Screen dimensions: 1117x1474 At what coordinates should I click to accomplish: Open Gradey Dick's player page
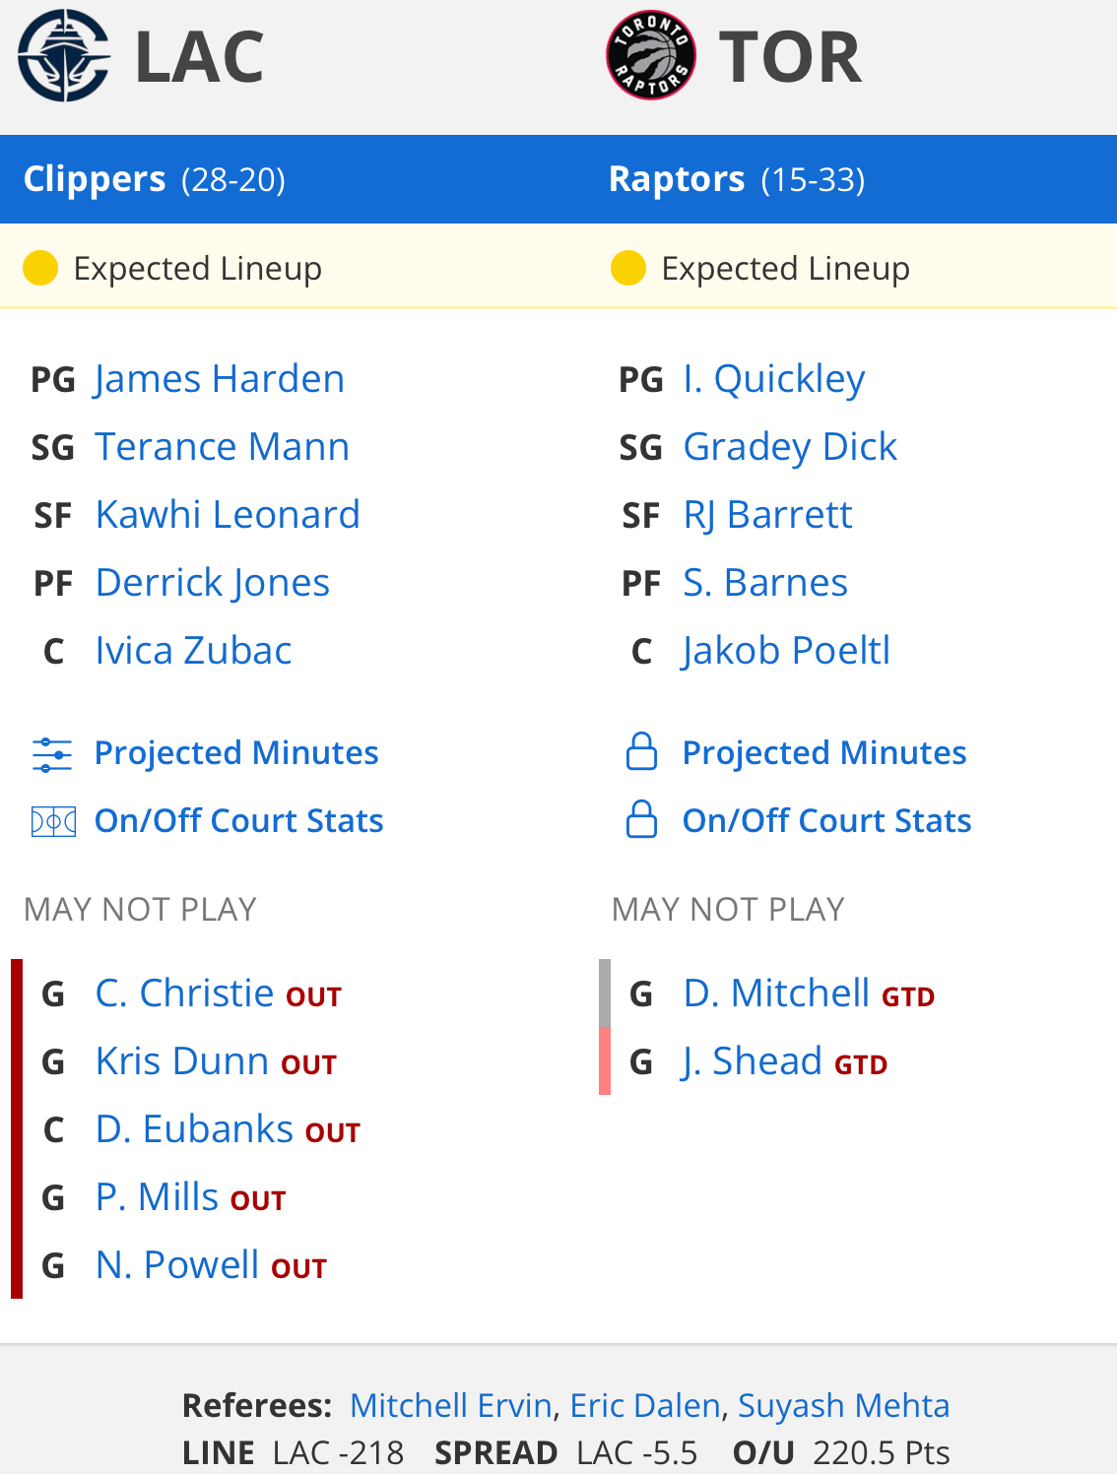790,447
